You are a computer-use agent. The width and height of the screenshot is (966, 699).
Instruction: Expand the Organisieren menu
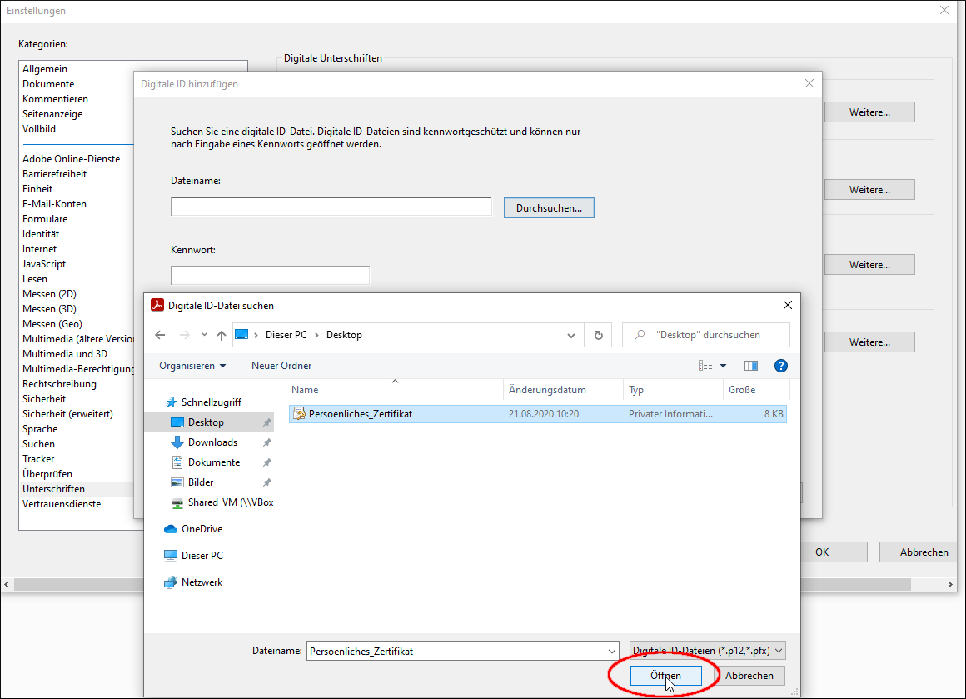tap(192, 366)
